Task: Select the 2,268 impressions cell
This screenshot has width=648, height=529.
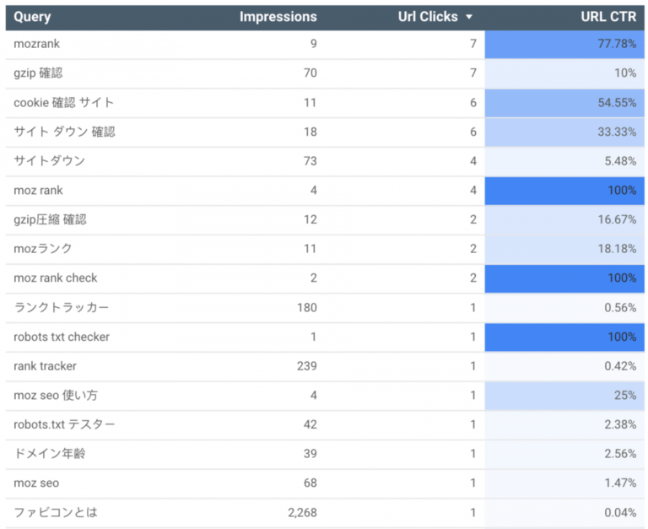Action: tap(303, 513)
